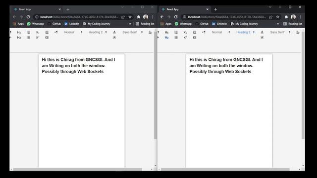The width and height of the screenshot is (317, 178).
Task: Share this page from left window address bar
Action: point(123,17)
